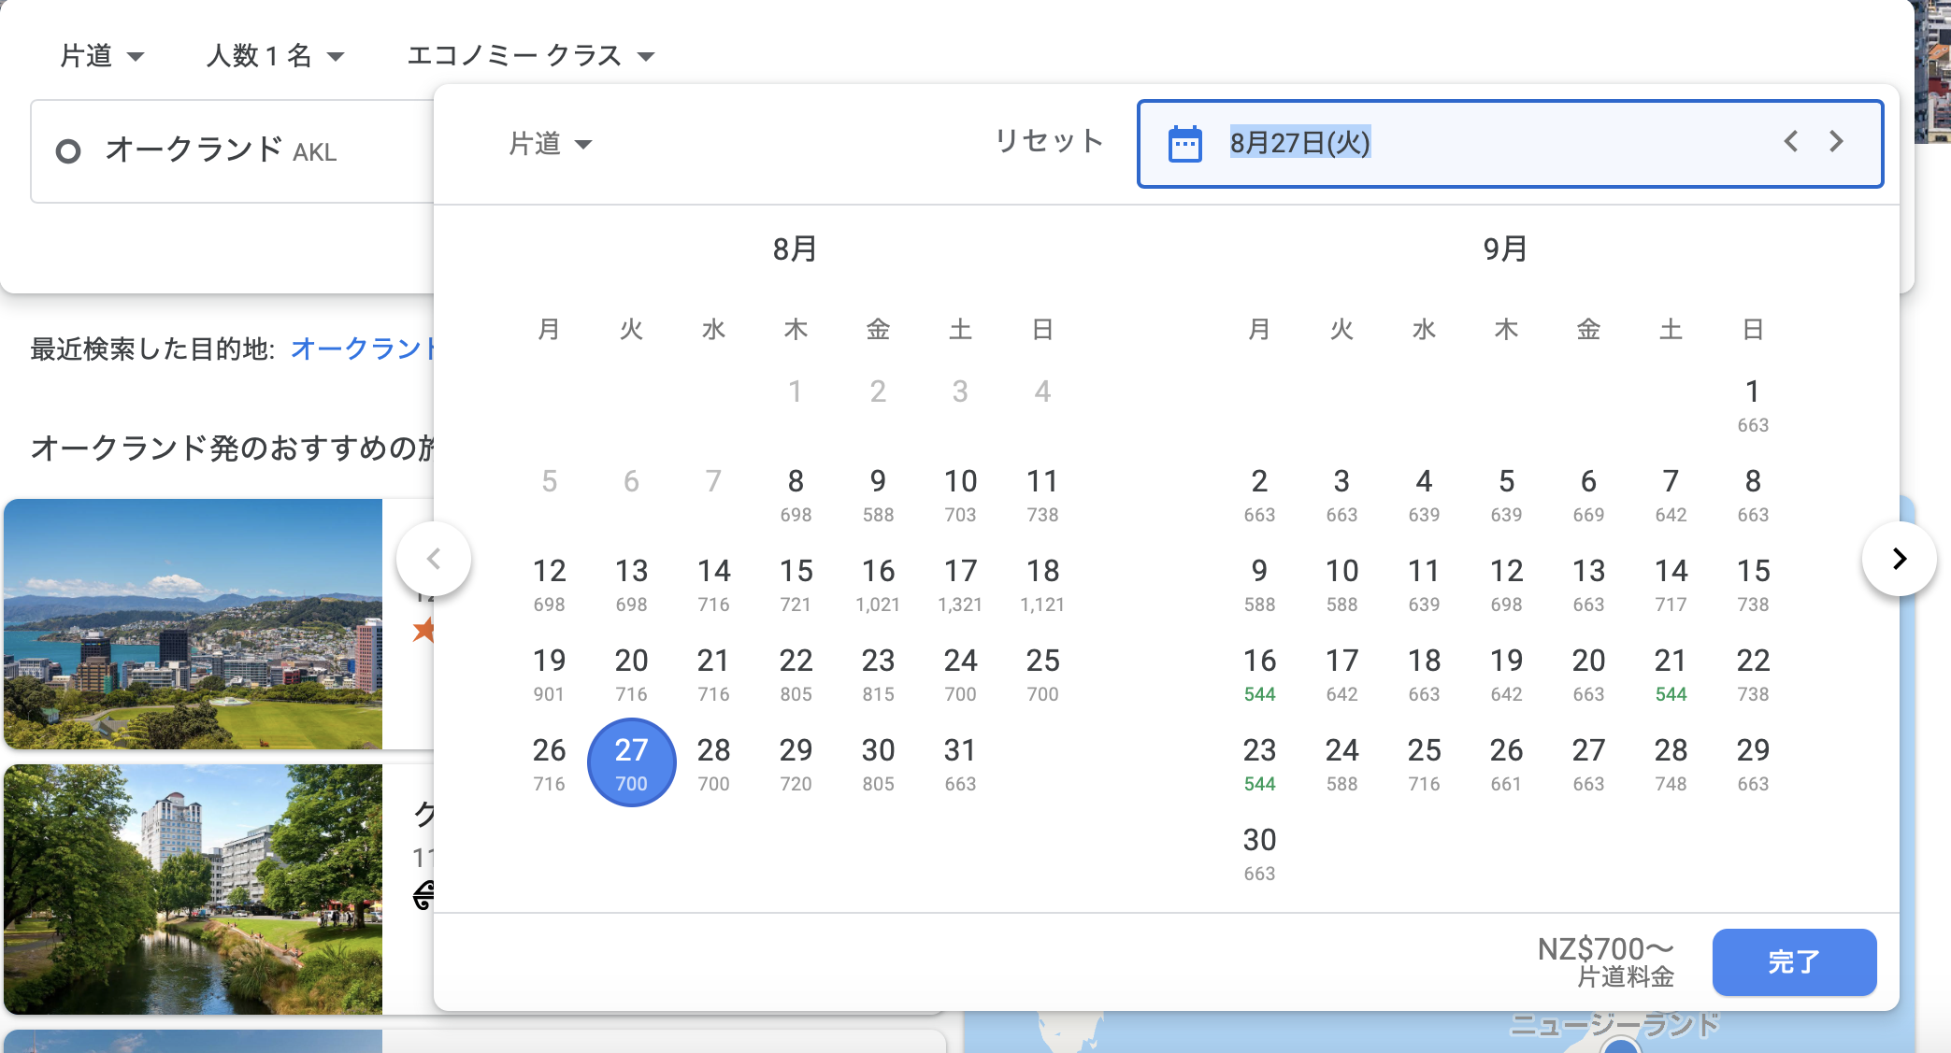Choose August 9 priced at 588
The image size is (1951, 1053).
(x=877, y=494)
